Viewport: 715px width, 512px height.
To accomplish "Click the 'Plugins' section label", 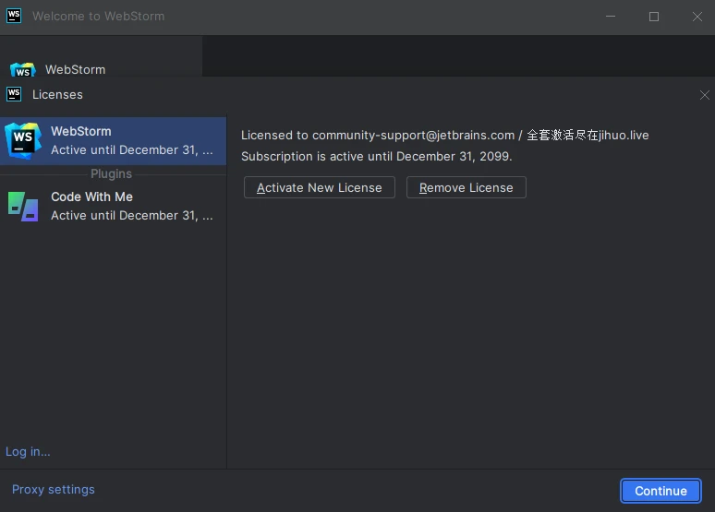I will pyautogui.click(x=111, y=173).
